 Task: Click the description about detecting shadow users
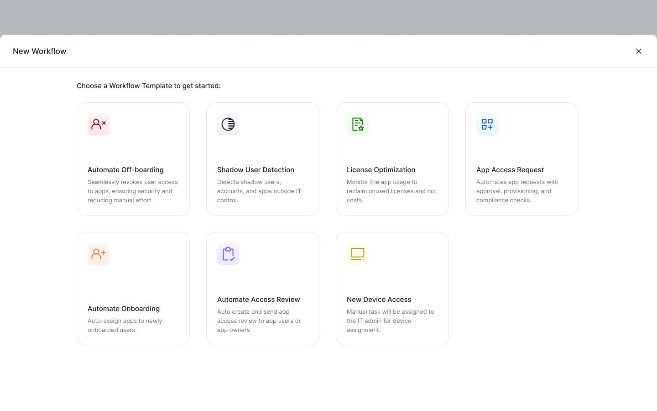pos(259,191)
